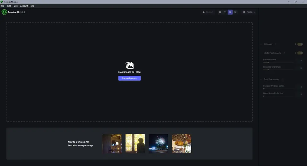Switch to comparison grid view layout

coord(235,12)
